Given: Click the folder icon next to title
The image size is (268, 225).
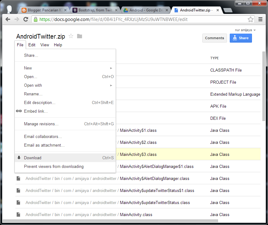Looking at the screenshot, I should pos(80,36).
